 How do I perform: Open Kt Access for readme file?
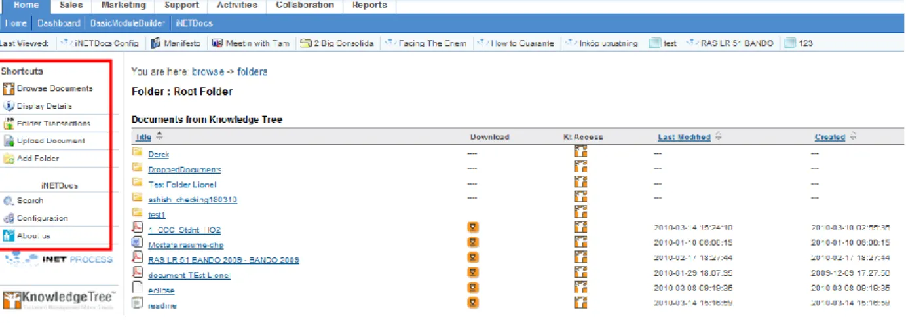(580, 303)
